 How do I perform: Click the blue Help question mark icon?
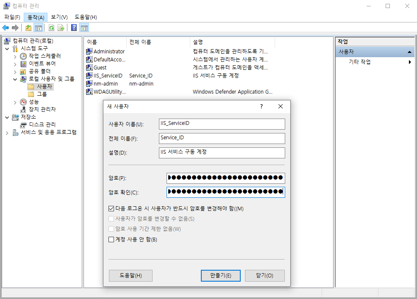(x=74, y=28)
